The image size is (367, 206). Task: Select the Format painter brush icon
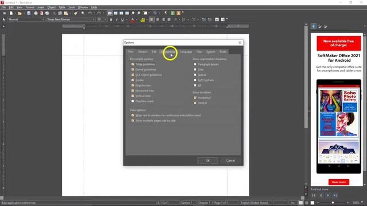(76, 13)
